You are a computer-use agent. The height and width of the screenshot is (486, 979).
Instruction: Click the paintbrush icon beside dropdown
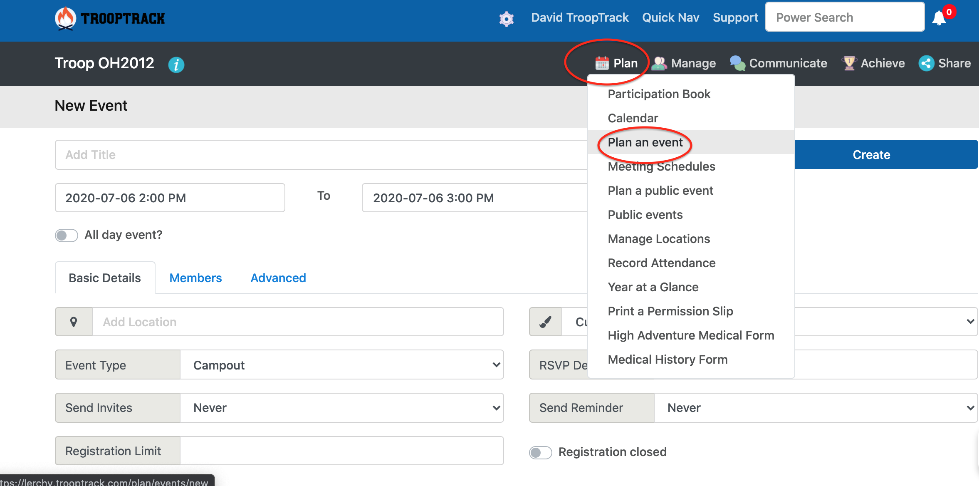545,322
